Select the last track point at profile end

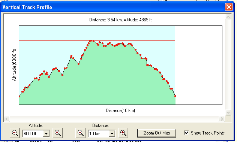click(x=175, y=96)
